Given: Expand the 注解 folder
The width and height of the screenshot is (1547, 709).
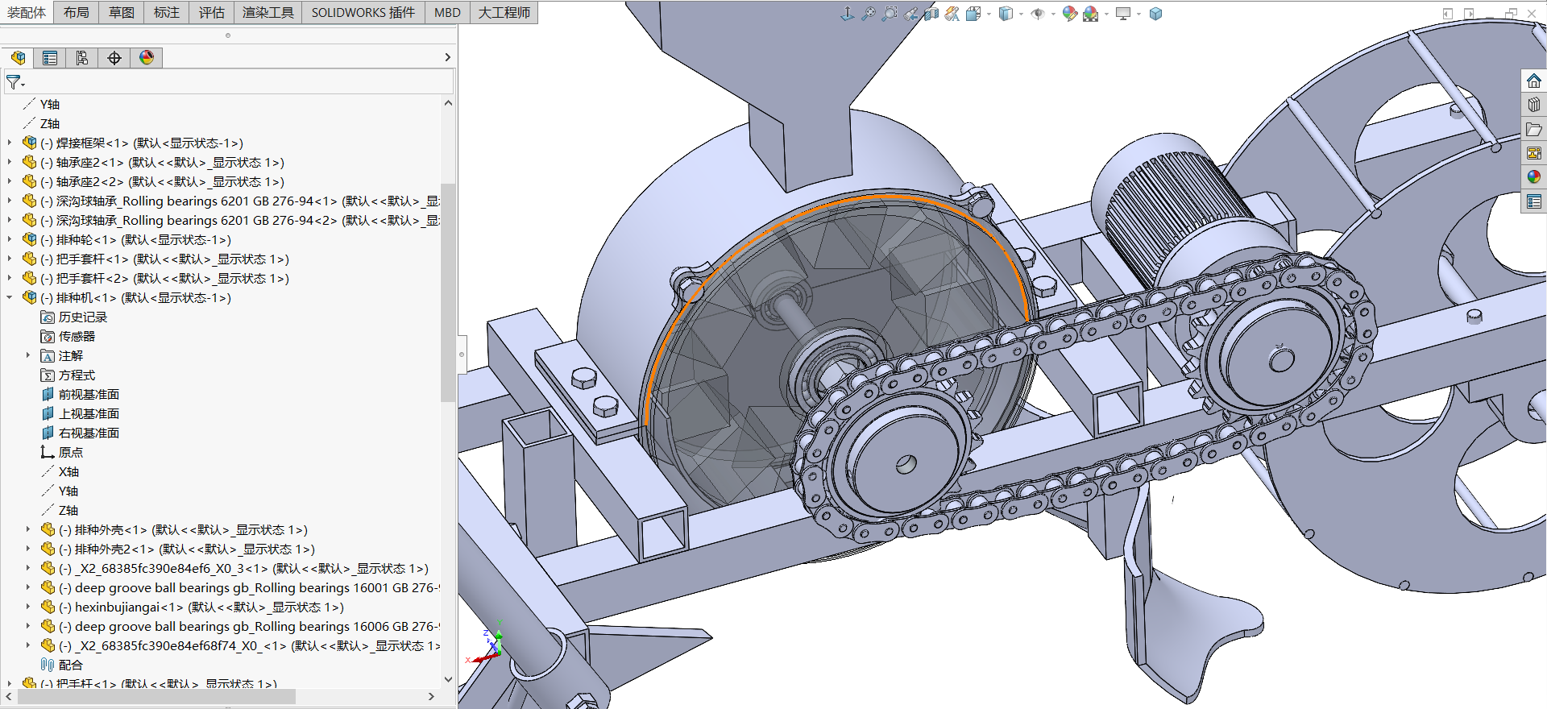Looking at the screenshot, I should click(x=28, y=355).
